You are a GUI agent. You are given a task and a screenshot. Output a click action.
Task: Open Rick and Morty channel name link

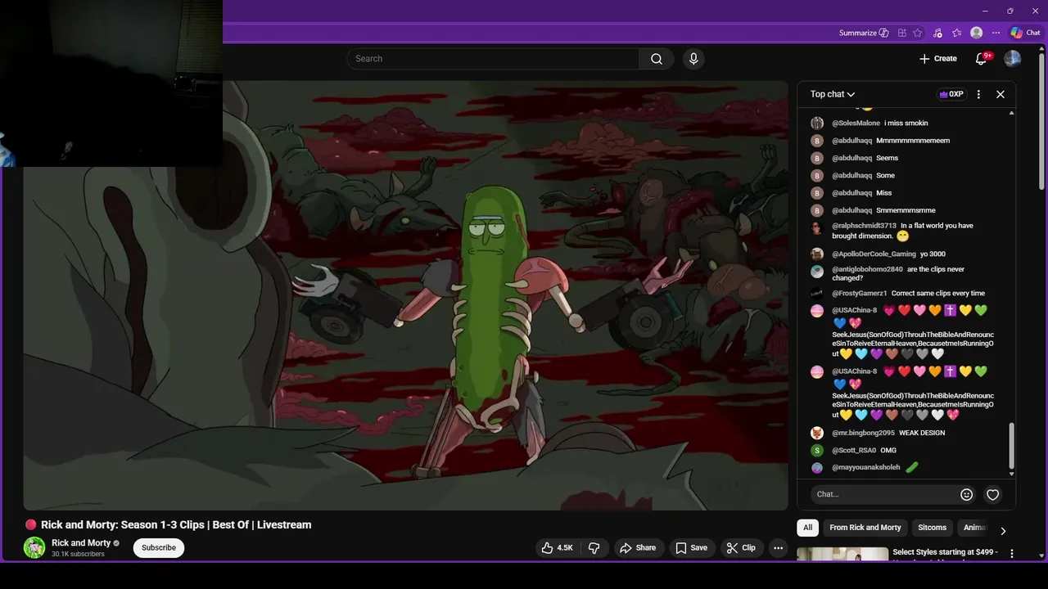click(81, 543)
